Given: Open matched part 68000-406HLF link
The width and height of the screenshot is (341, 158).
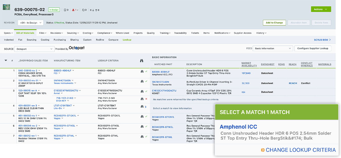Looking at the screenshot, I should pyautogui.click(x=161, y=72).
